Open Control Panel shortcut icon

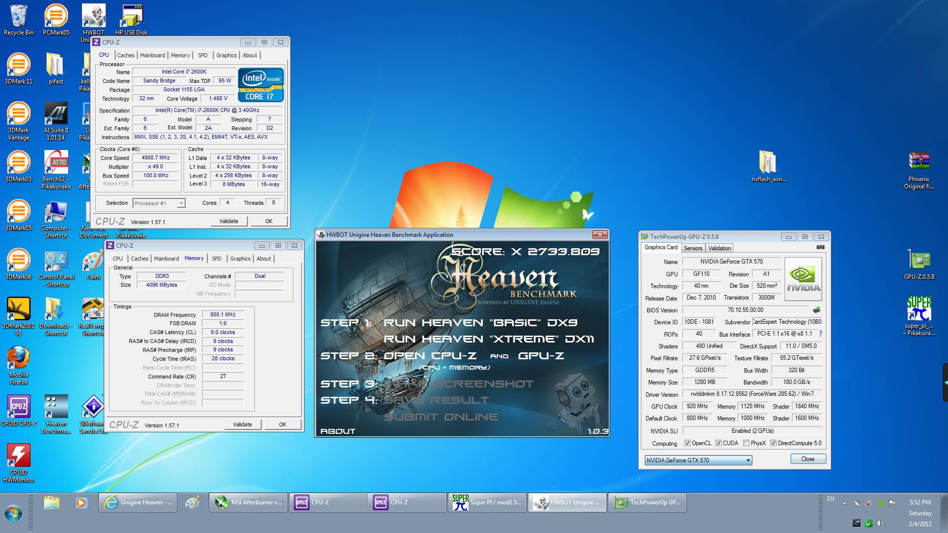click(x=56, y=267)
